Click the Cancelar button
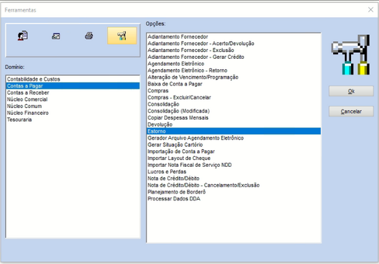Screen dimensions: 379x264 (351, 111)
